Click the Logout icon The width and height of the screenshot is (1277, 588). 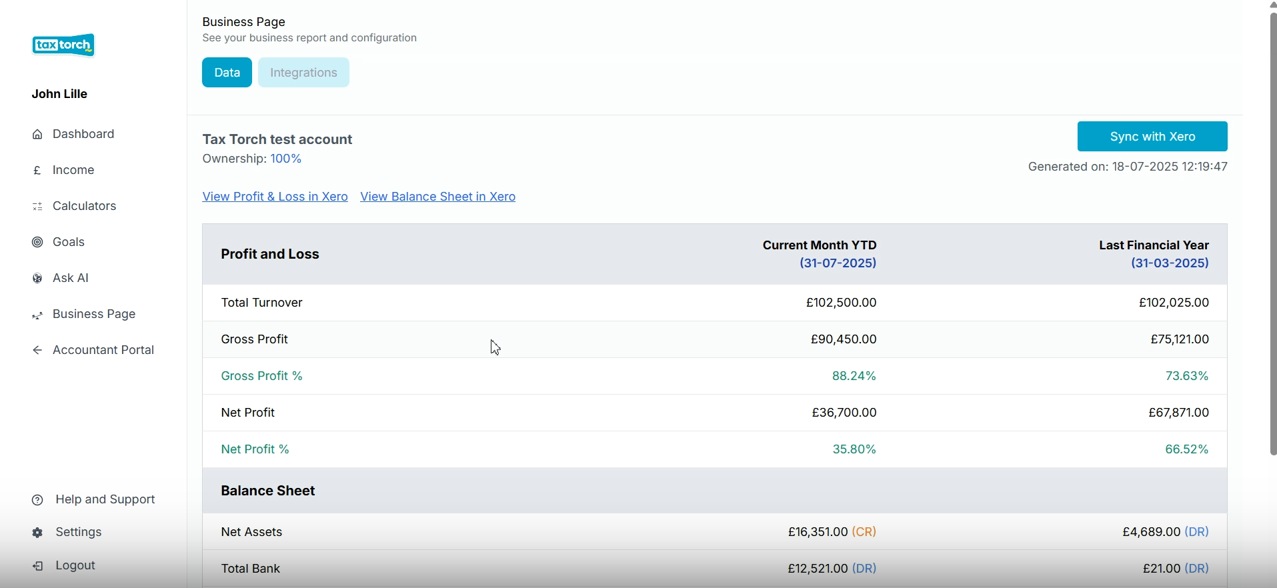pos(38,567)
